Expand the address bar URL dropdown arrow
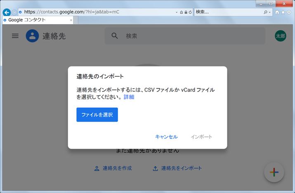 [x=177, y=12]
